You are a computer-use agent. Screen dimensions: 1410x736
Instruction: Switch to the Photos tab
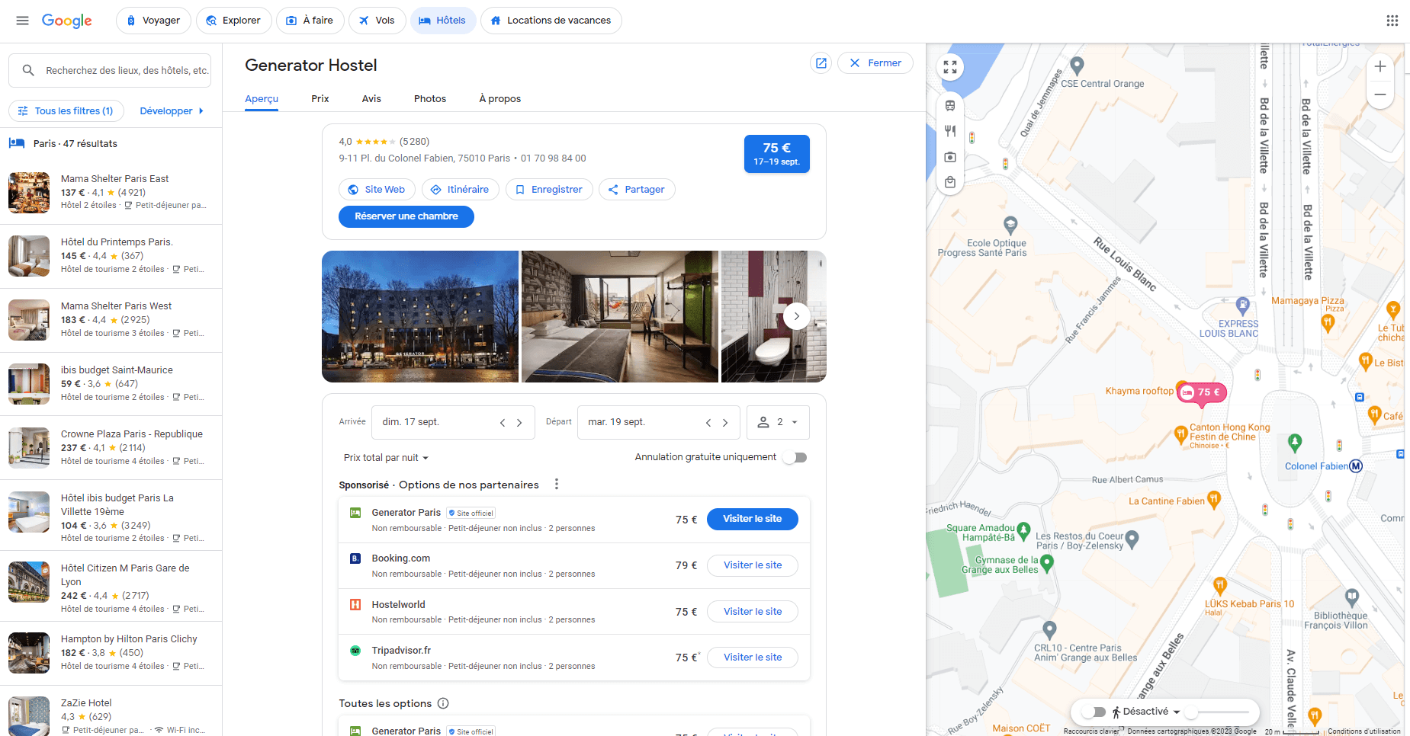[x=429, y=98]
